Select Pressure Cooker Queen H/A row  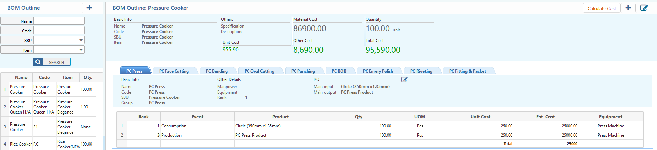pos(20,107)
